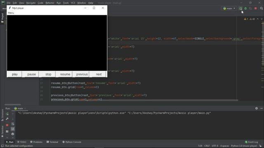Close the Mp3 player window
Image resolution: width=264 pixels, height=148 pixels.
(103, 8)
